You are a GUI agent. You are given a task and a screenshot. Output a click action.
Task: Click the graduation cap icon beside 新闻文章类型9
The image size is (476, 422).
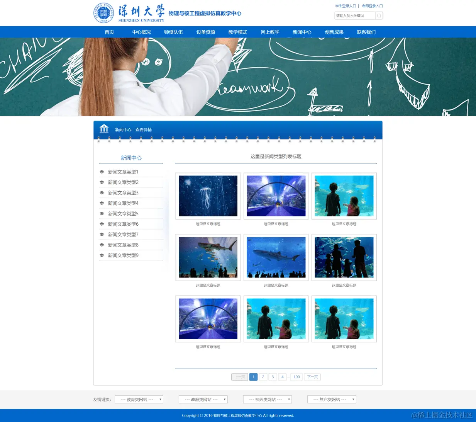pyautogui.click(x=101, y=255)
